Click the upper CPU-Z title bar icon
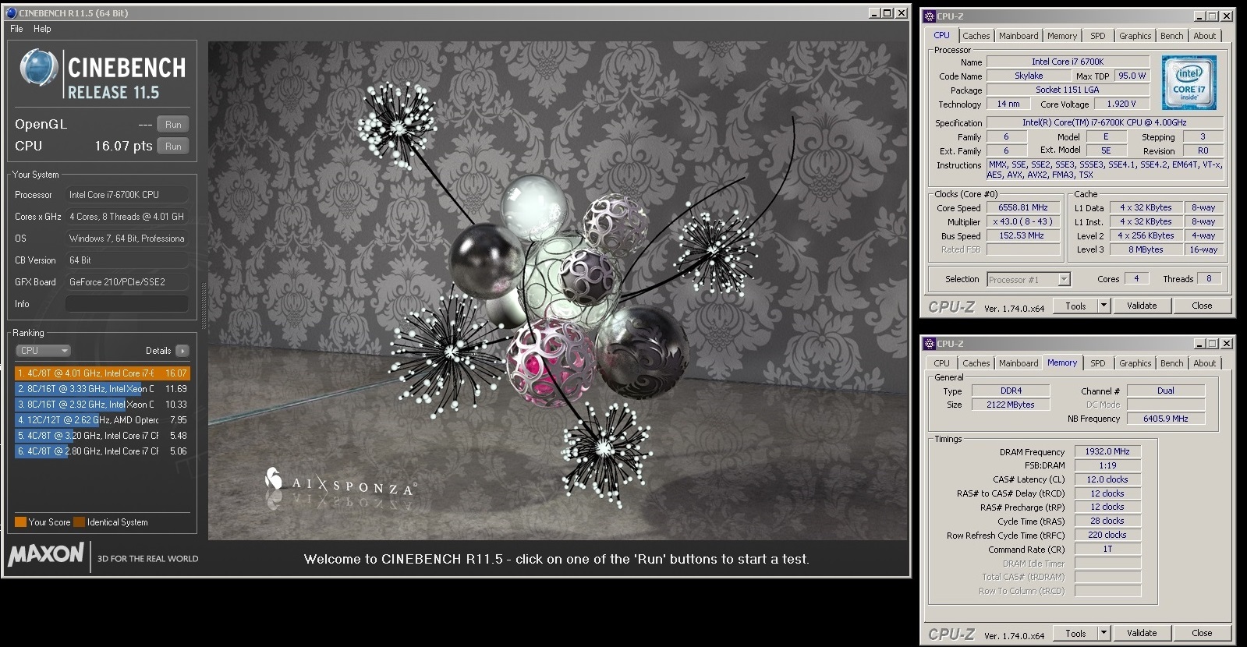The image size is (1247, 647). 930,16
